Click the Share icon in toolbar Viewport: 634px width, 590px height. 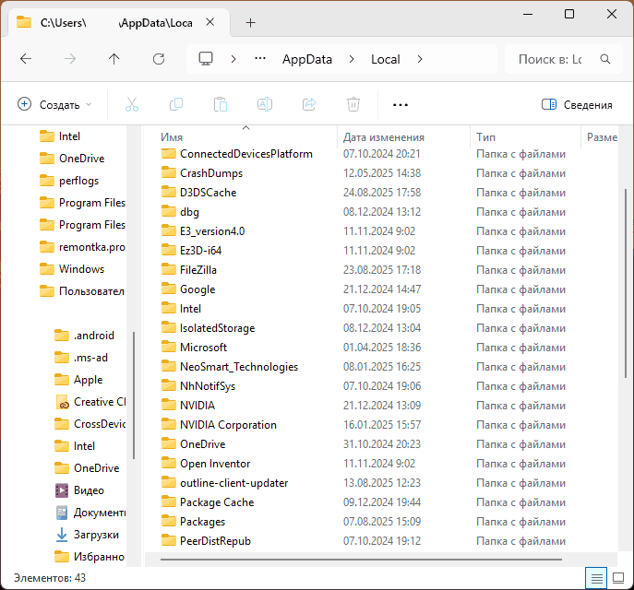[x=309, y=104]
